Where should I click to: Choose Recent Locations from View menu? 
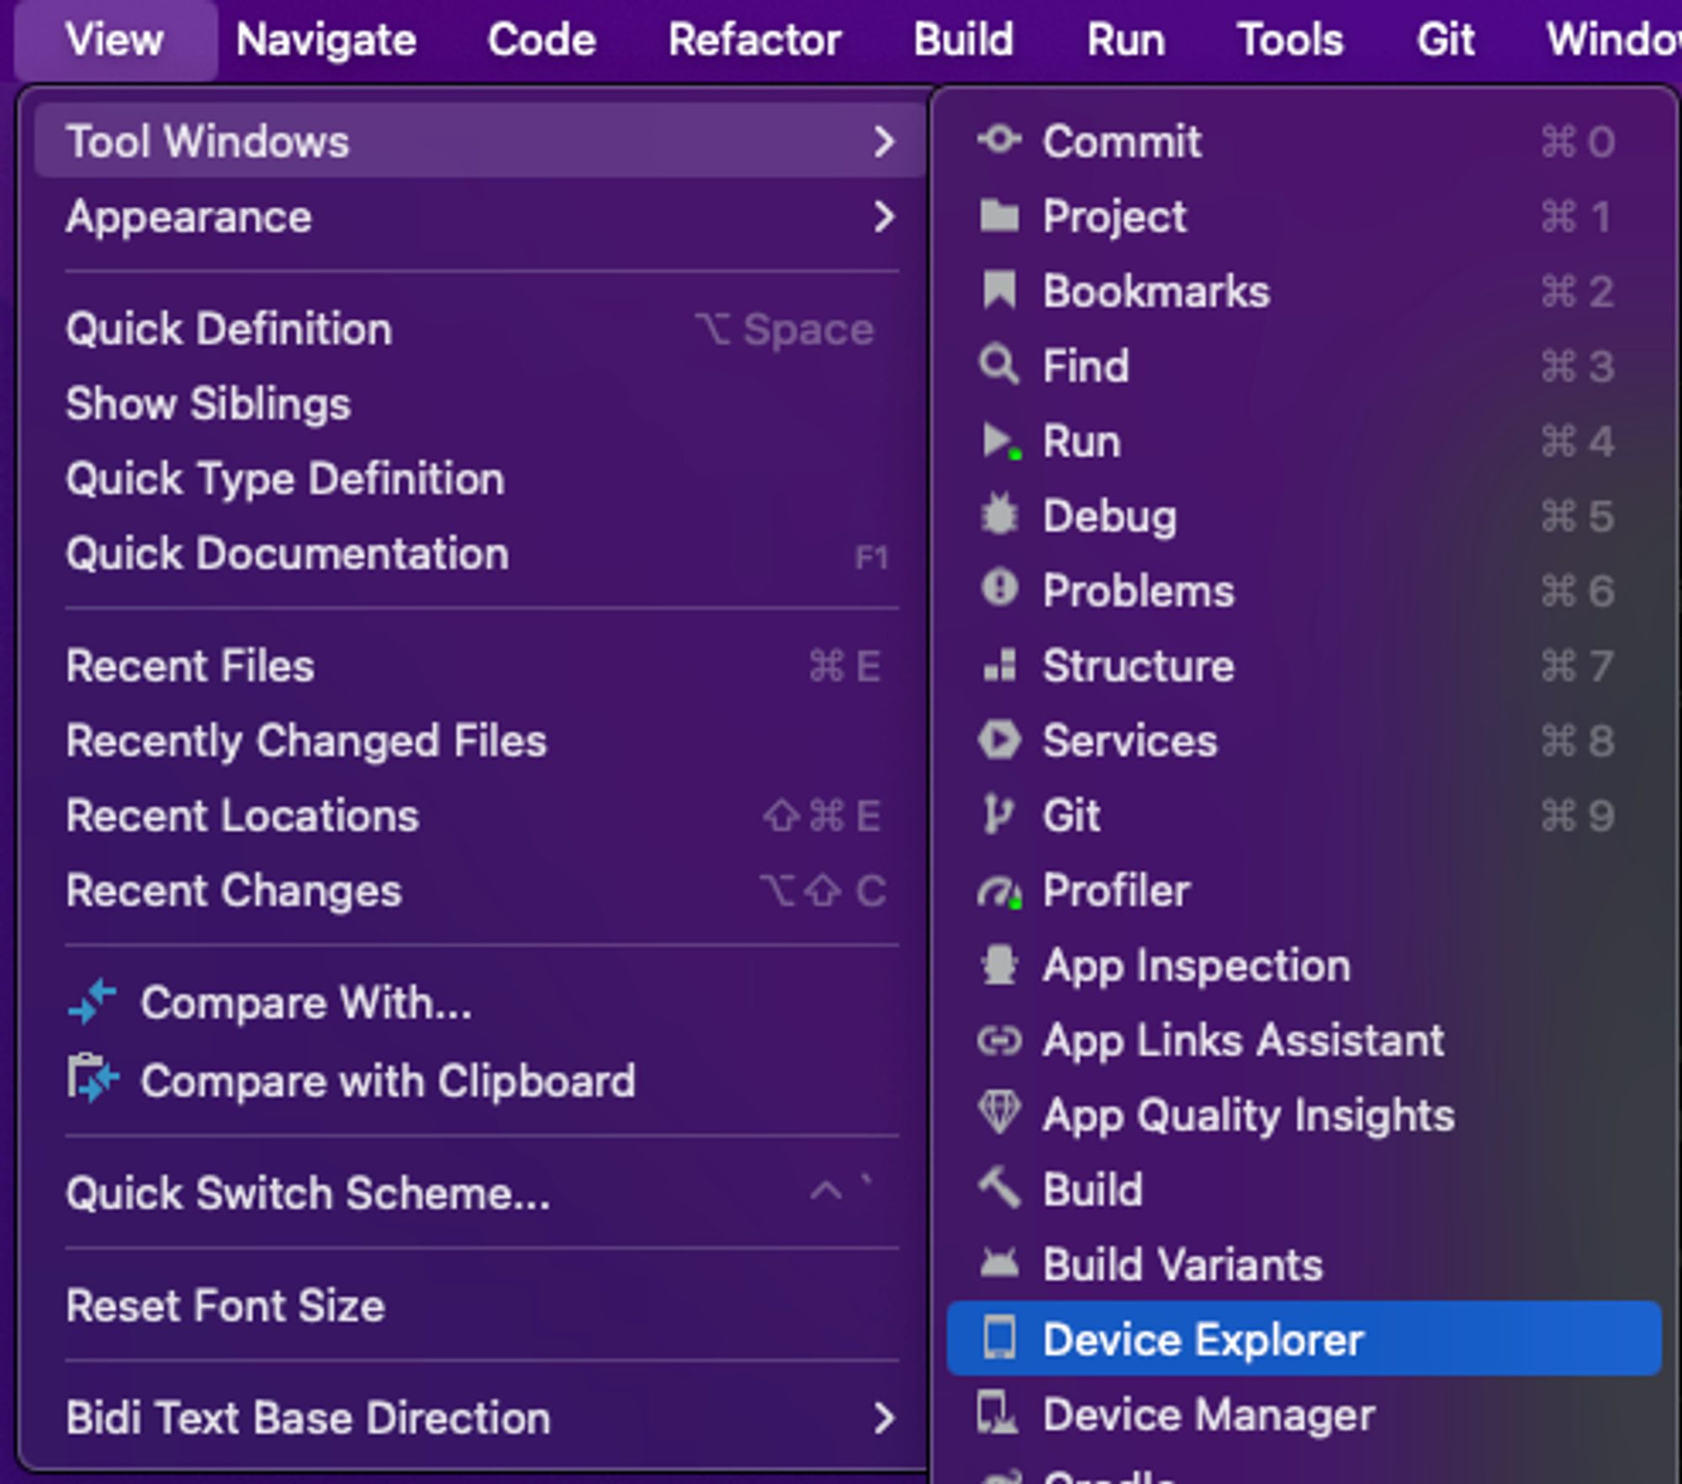[x=242, y=816]
